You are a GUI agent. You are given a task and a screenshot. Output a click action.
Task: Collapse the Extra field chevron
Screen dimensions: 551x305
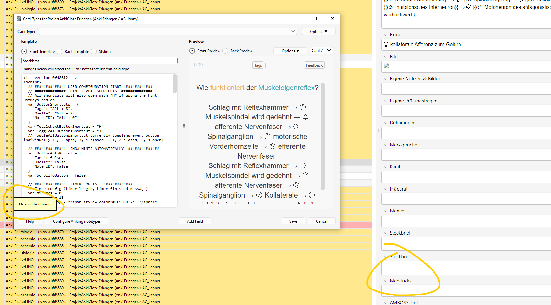385,35
